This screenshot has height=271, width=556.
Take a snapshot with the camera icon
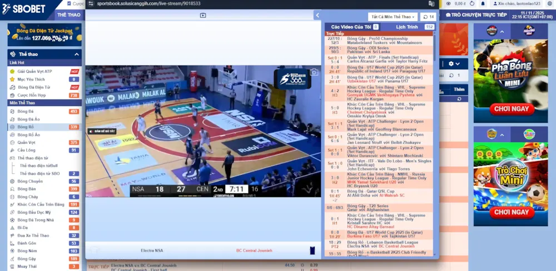click(314, 72)
